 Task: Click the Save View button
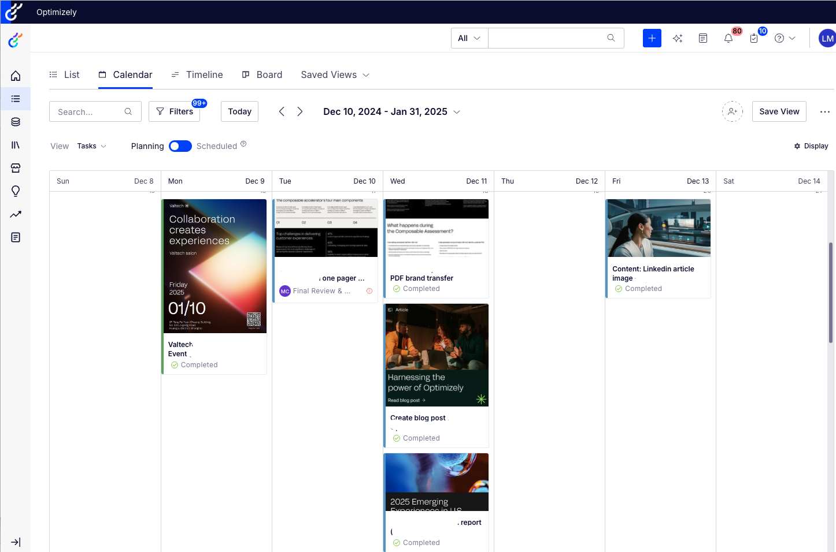pos(779,111)
